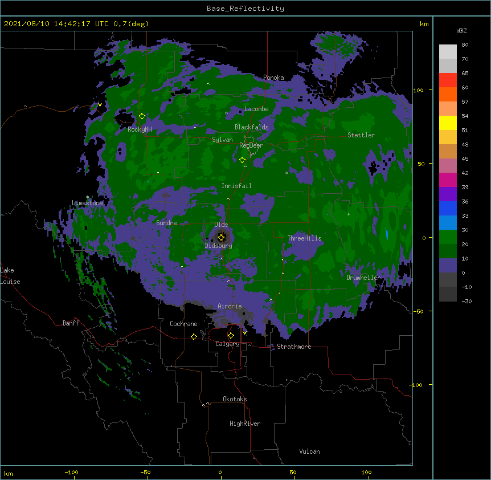Click the Airdrie city label
491x480 pixels.
click(230, 306)
